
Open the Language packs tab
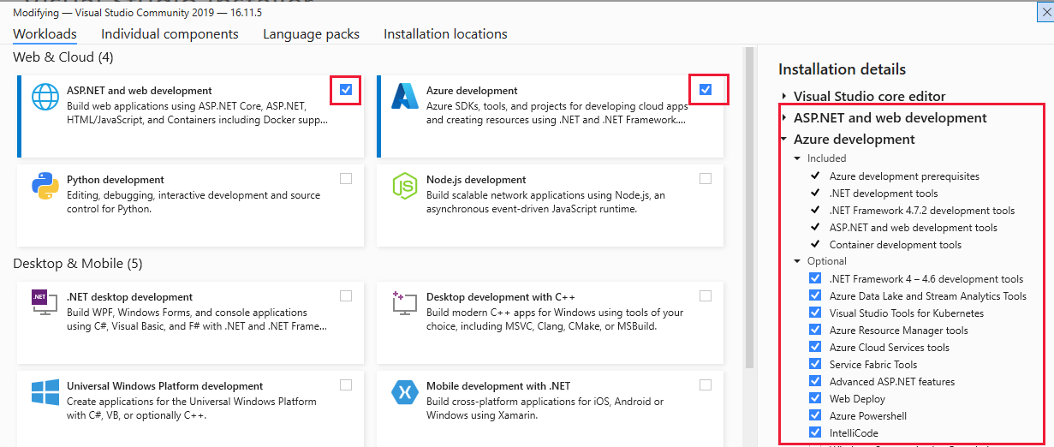pos(311,34)
